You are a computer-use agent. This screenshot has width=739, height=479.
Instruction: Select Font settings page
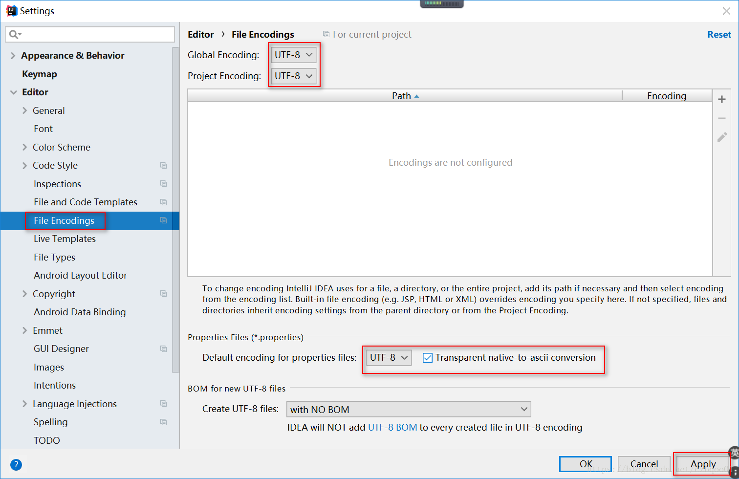[43, 129]
